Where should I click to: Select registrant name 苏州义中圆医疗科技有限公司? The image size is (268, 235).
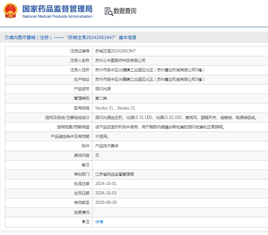tap(120, 60)
